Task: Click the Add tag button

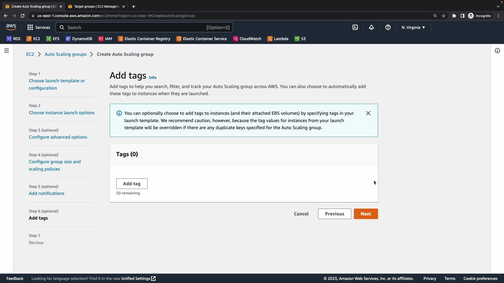Action: [x=132, y=184]
